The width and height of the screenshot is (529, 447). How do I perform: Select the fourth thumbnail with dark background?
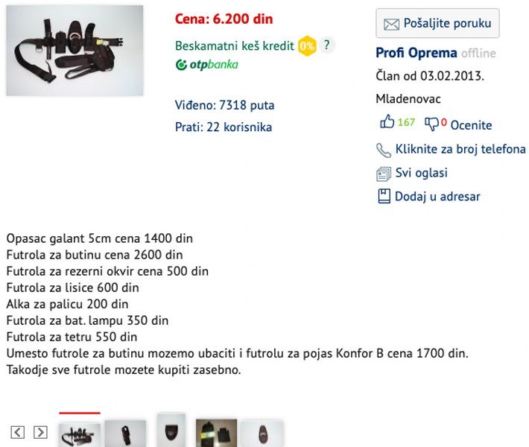tap(216, 433)
